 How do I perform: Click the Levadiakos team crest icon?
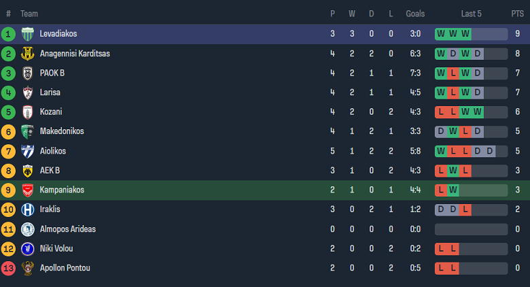coord(28,34)
